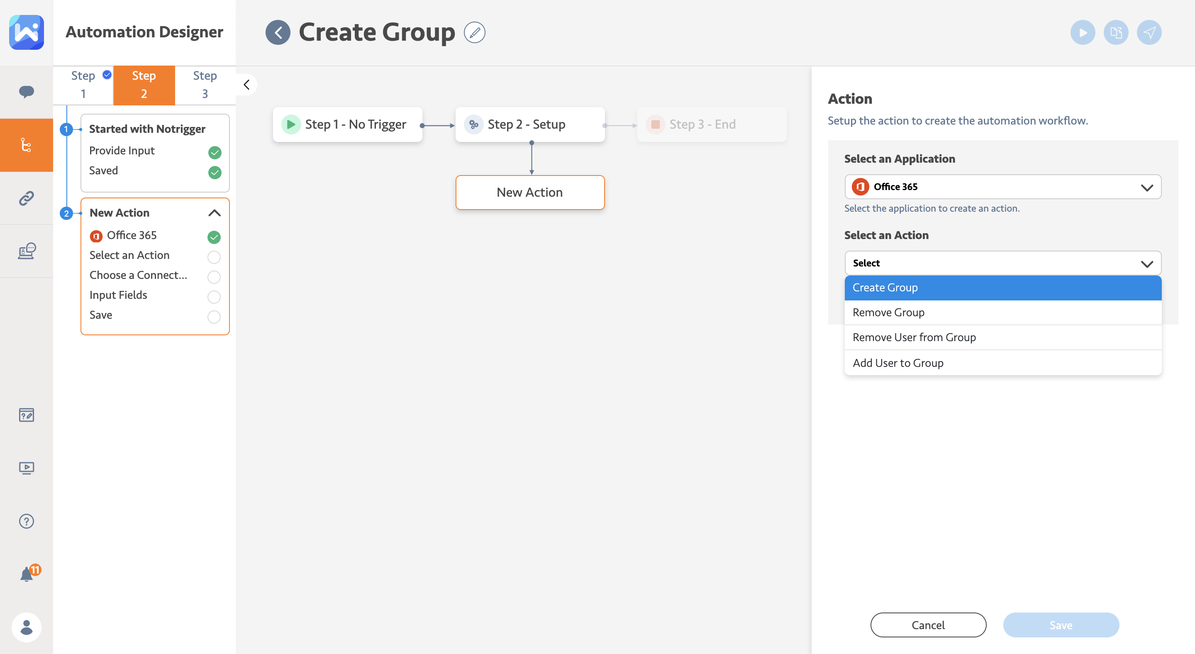
Task: Click the run play icon top right
Action: [1082, 32]
